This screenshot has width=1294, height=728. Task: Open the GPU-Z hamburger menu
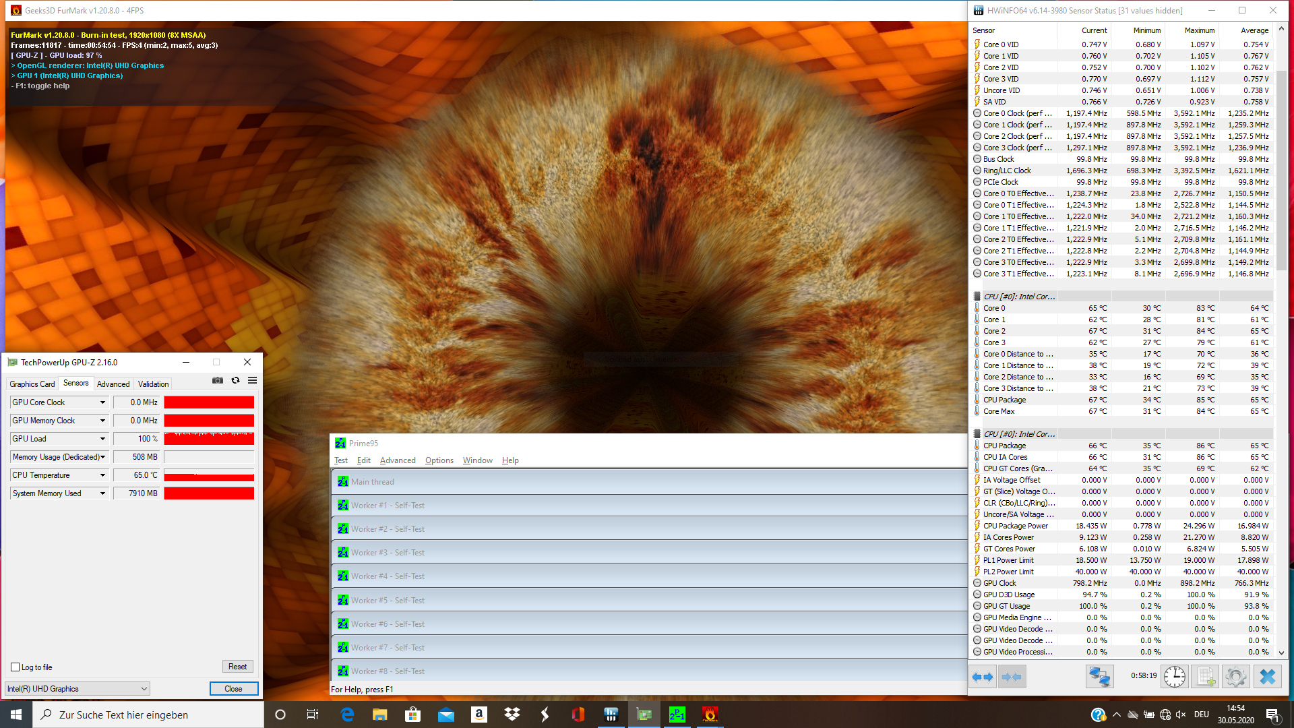tap(252, 381)
